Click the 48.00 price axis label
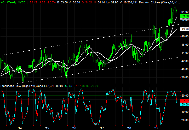 pos(185,36)
